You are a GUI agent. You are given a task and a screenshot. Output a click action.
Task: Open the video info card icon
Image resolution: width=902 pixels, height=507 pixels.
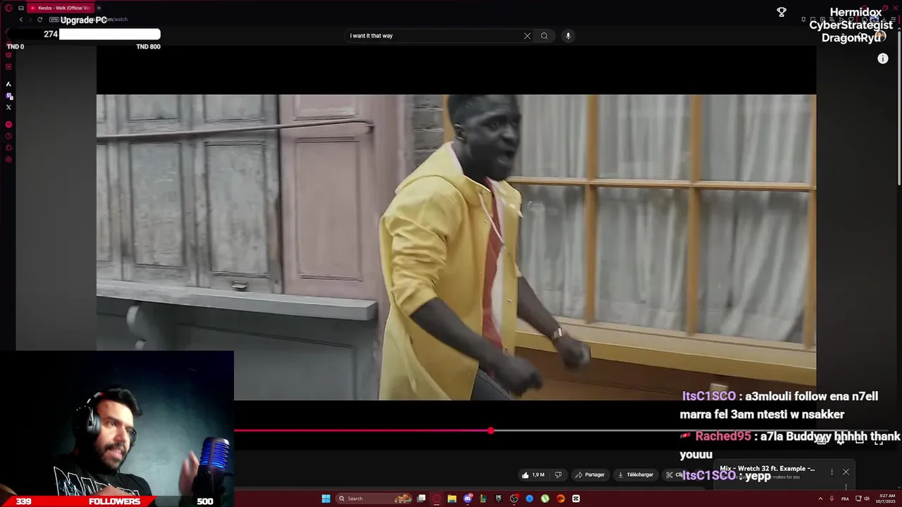883,59
